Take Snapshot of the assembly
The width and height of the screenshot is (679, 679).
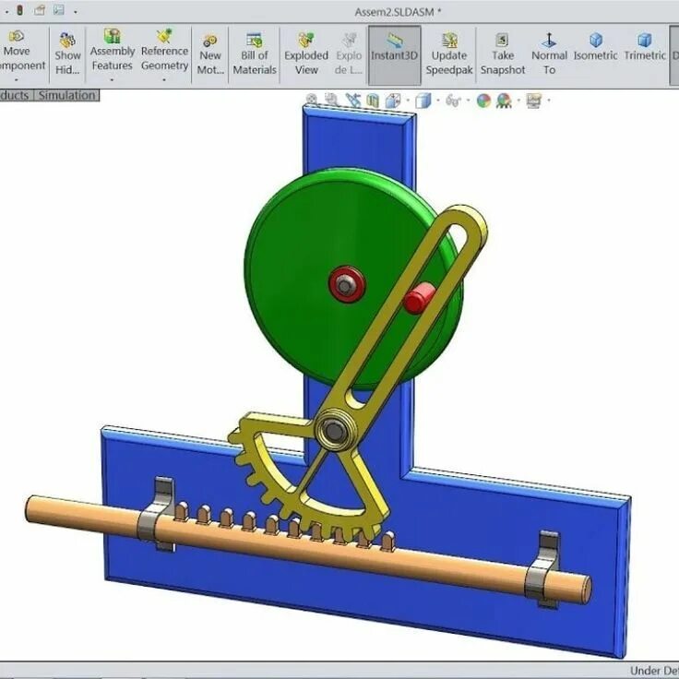click(x=502, y=55)
